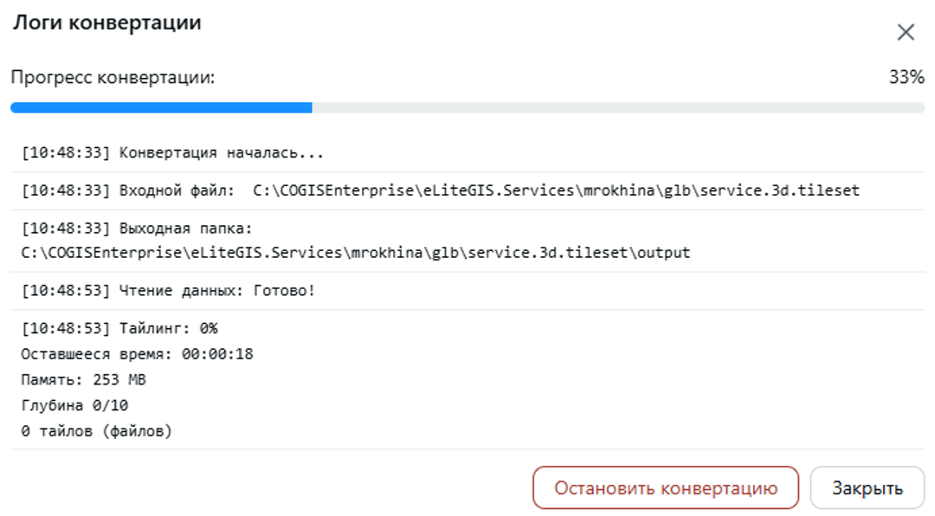Viewport: 935px width, 516px height.
Task: Select the 'Тайлинг: 0%' log line
Action: [x=119, y=329]
